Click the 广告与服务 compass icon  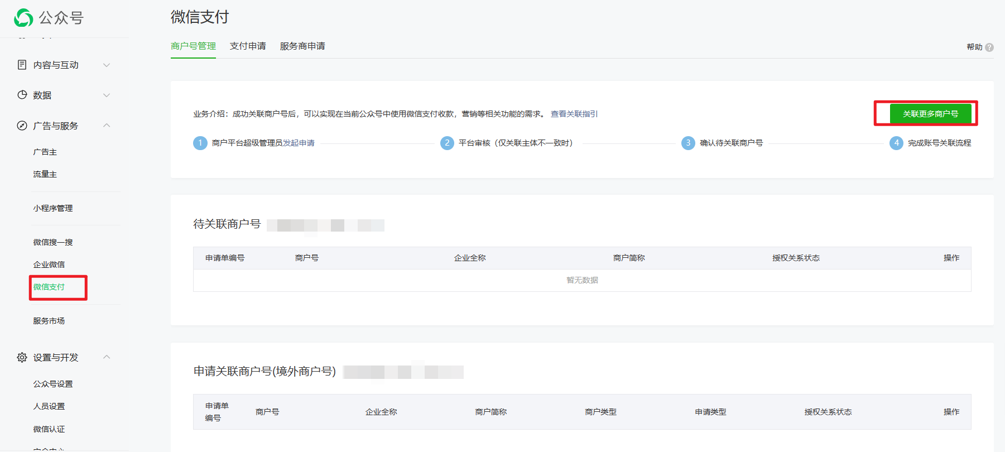pos(22,126)
